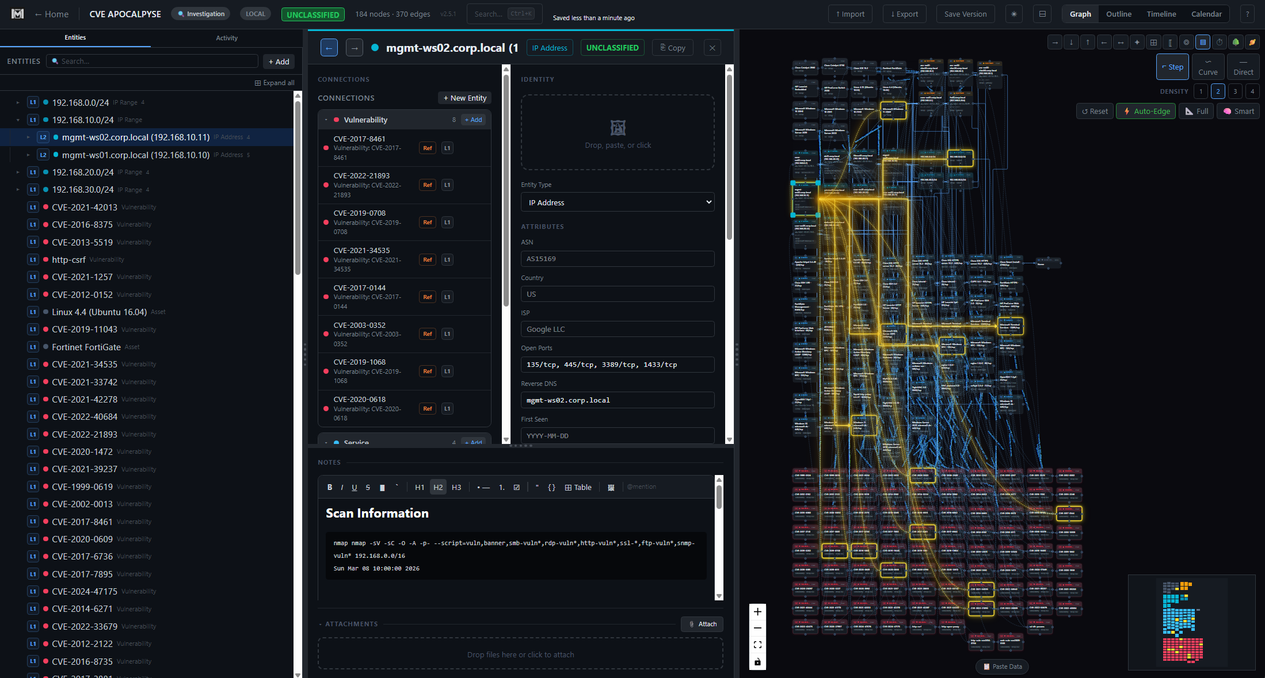The height and width of the screenshot is (678, 1265).
Task: Choose the planet orbit layout icon
Action: pyautogui.click(x=1252, y=42)
